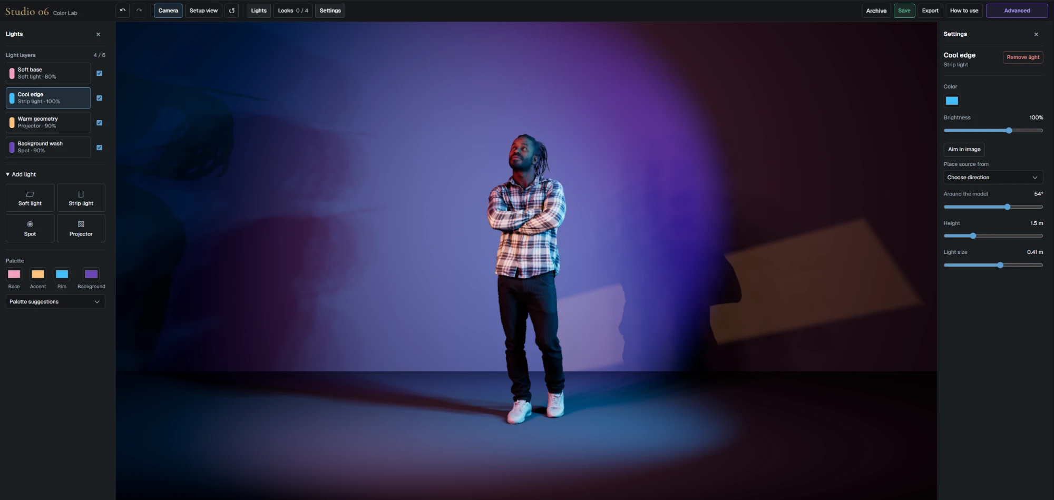Select the Background wash spot layer

[x=48, y=148]
